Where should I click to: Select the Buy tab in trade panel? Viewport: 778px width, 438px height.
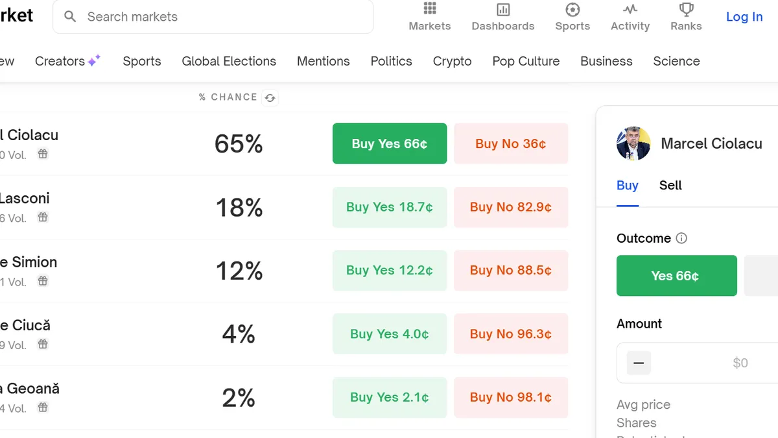click(x=627, y=186)
